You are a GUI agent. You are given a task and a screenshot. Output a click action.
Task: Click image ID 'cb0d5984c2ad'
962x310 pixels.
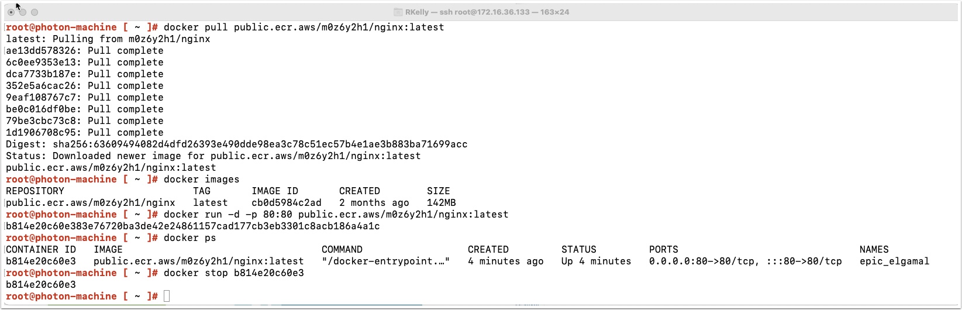(x=287, y=203)
